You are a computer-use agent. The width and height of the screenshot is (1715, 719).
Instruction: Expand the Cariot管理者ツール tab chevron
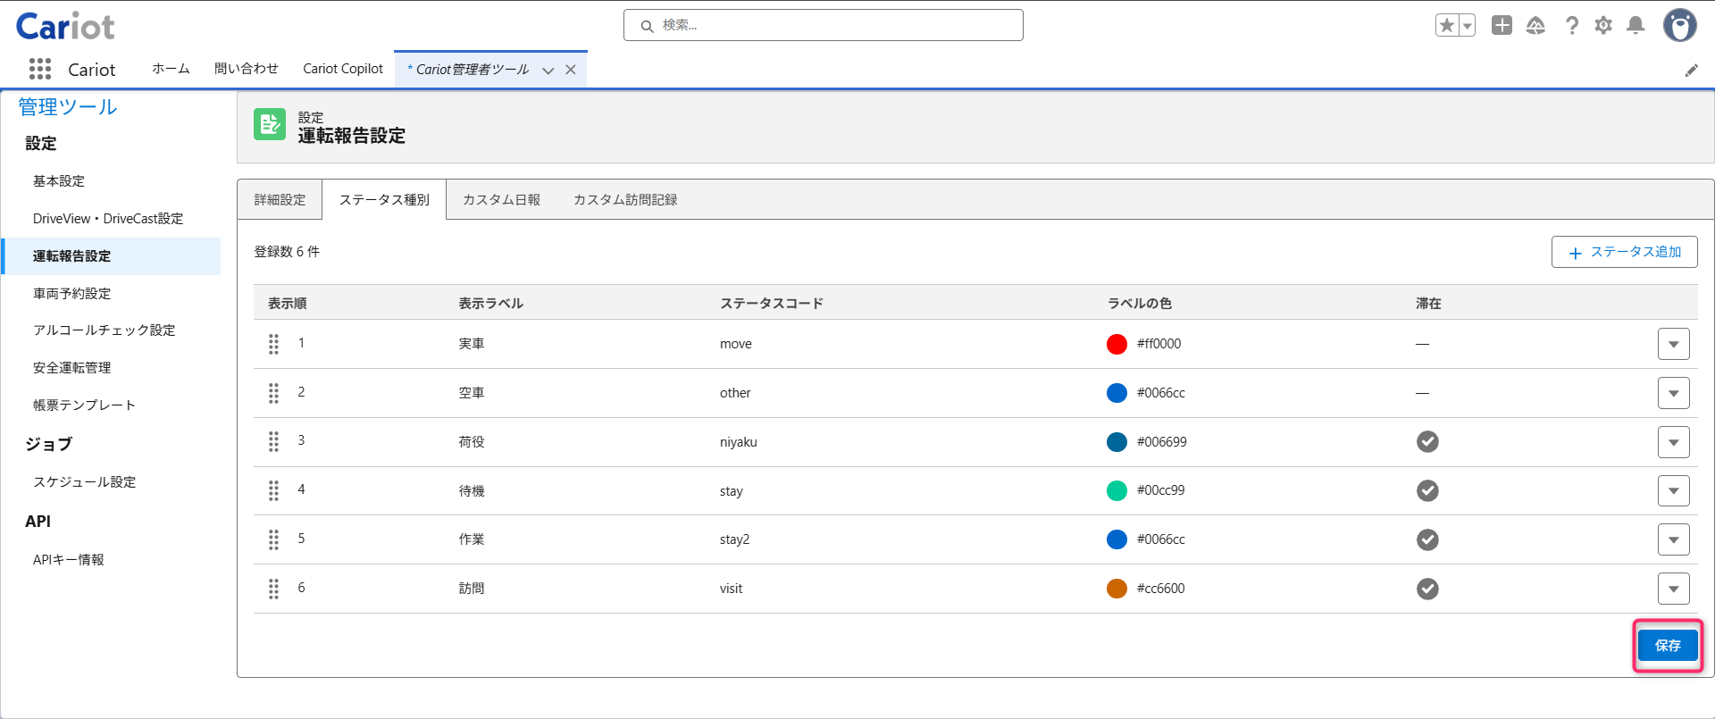pos(548,70)
